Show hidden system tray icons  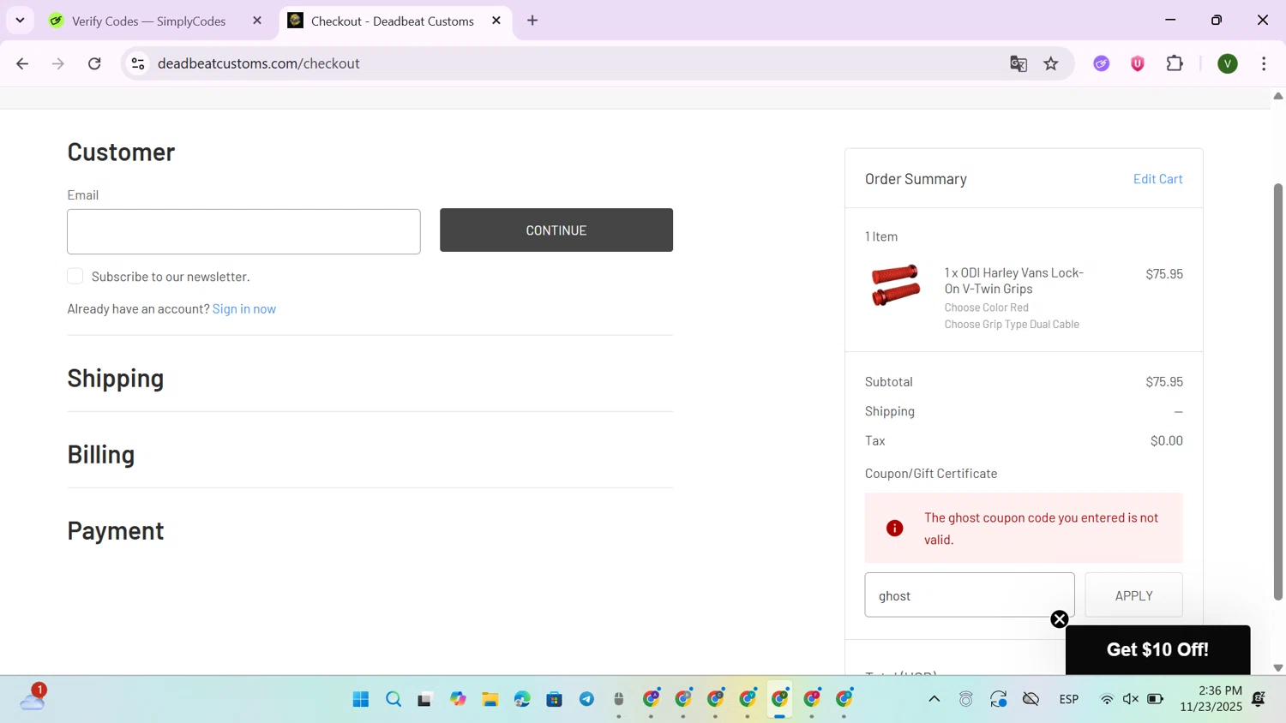pos(934,699)
